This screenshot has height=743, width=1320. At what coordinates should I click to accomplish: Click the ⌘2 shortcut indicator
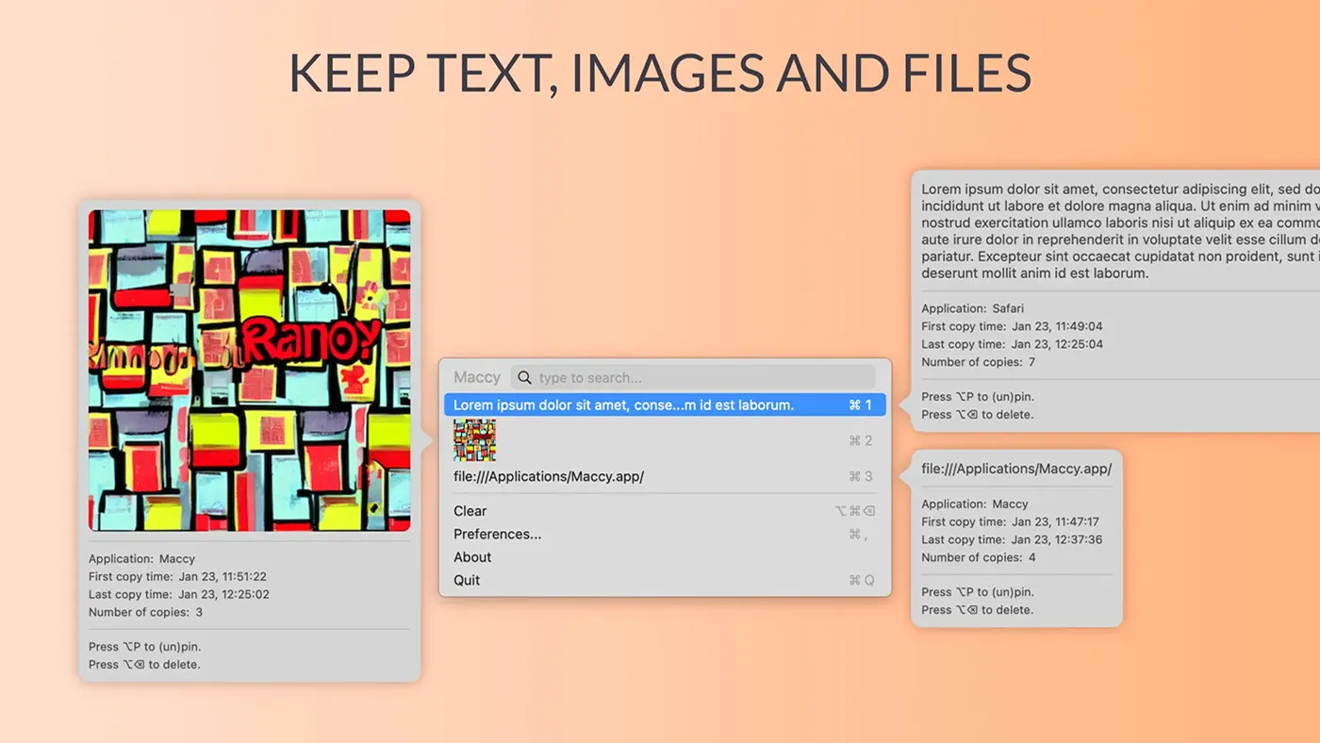point(860,440)
